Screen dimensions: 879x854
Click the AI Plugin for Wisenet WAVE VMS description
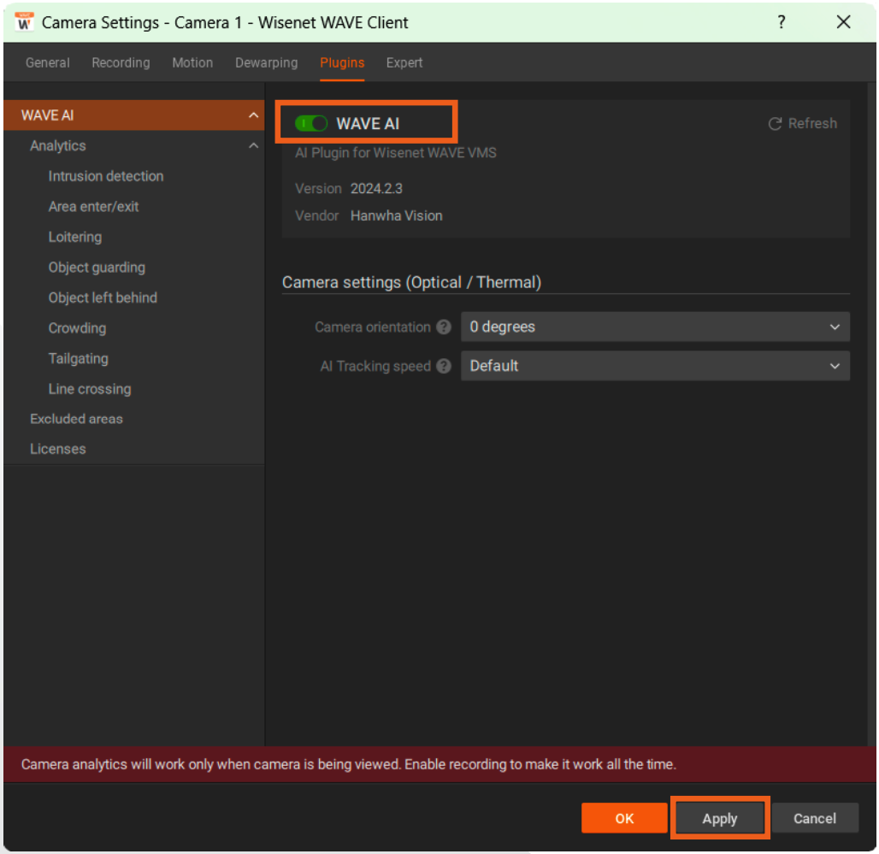[x=396, y=153]
